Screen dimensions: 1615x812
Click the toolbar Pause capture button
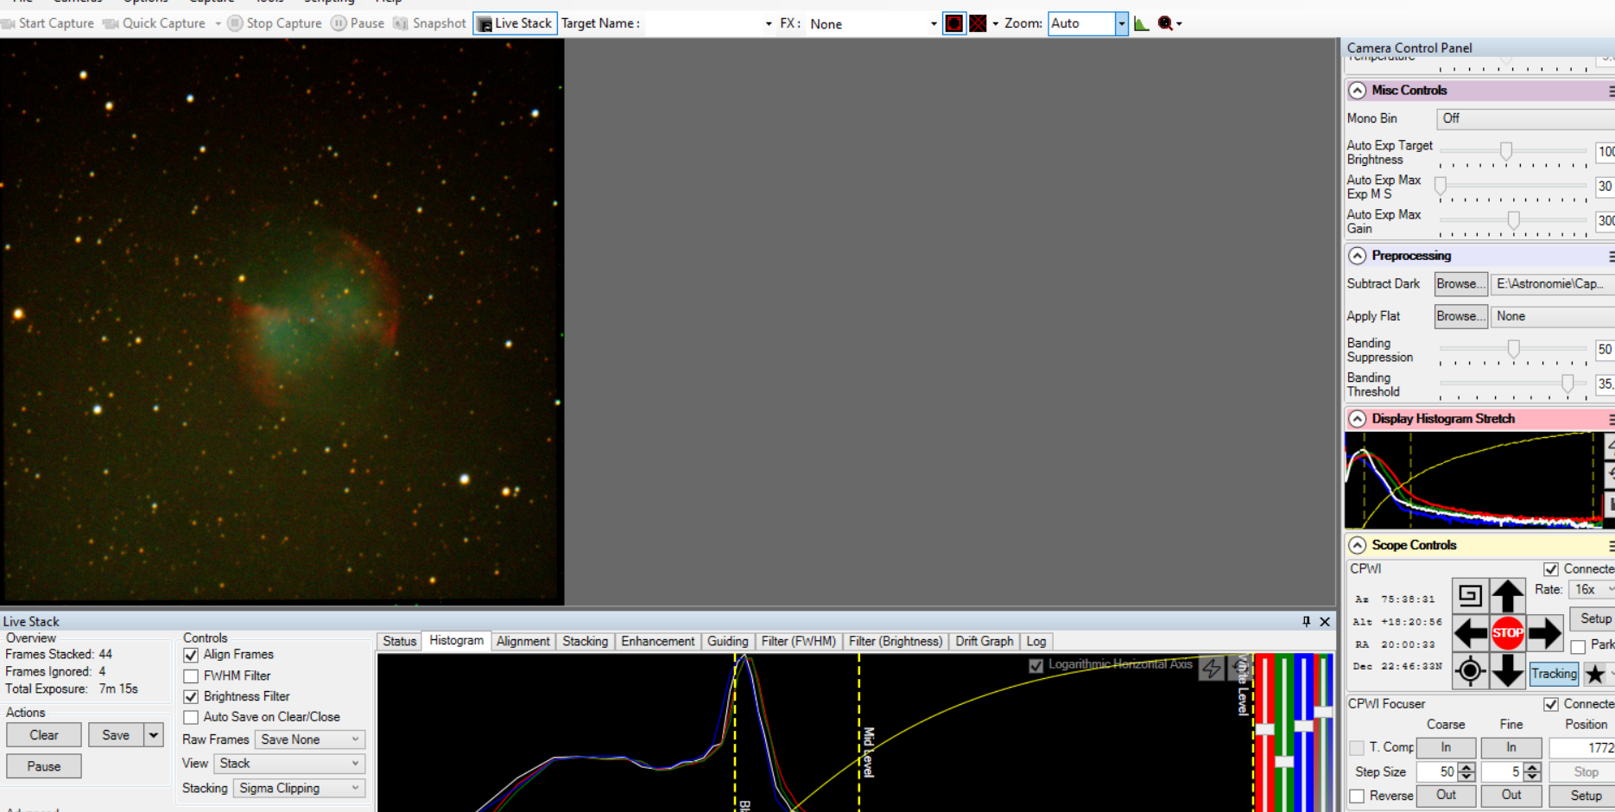pos(358,23)
